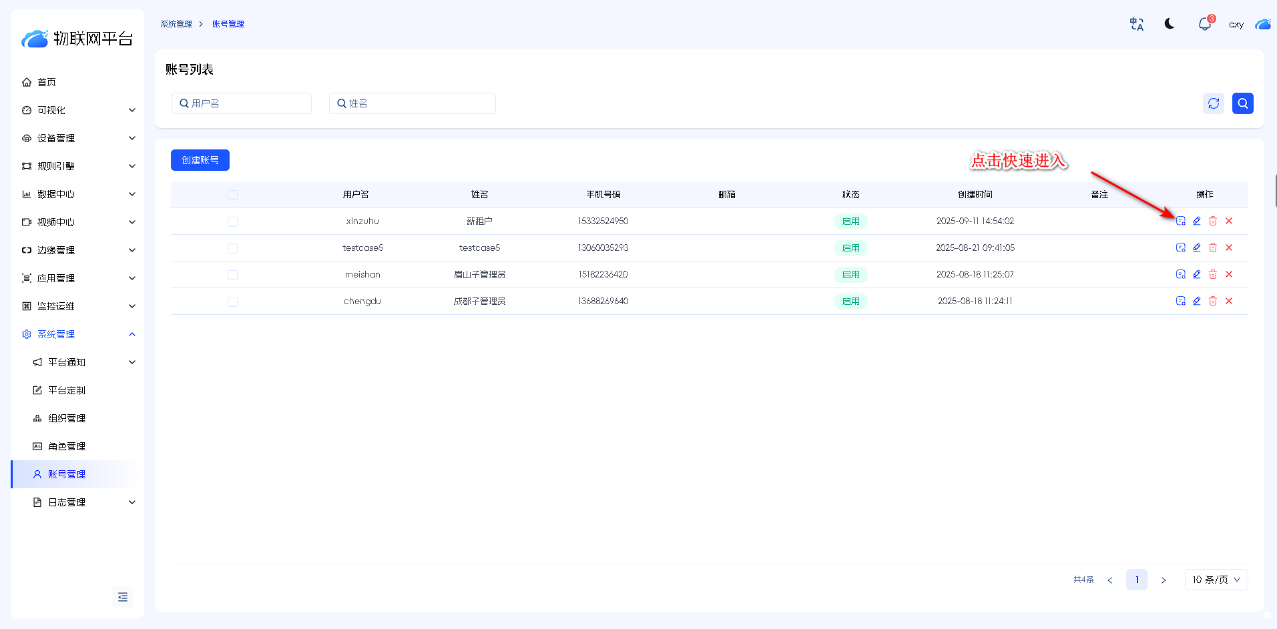1277x629 pixels.
Task: Click blue search button
Action: pos(1242,103)
